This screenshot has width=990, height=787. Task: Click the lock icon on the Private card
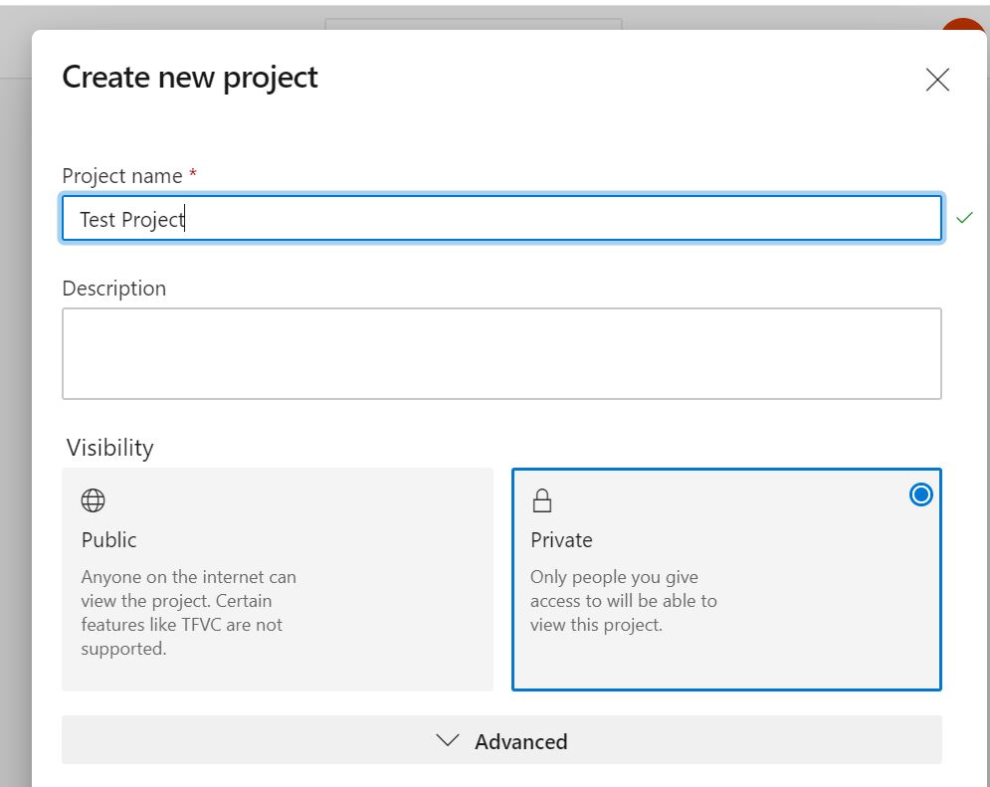[541, 499]
